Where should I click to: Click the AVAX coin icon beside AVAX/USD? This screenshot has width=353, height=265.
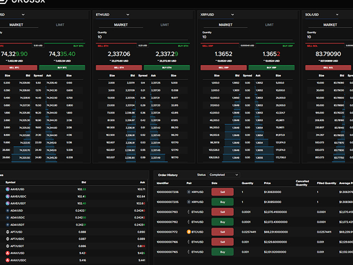8,253
